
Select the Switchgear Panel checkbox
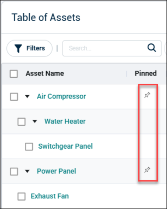pos(29,146)
